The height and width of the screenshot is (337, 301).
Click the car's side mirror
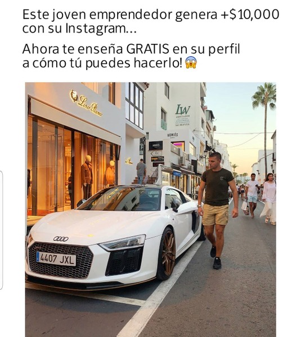click(176, 205)
